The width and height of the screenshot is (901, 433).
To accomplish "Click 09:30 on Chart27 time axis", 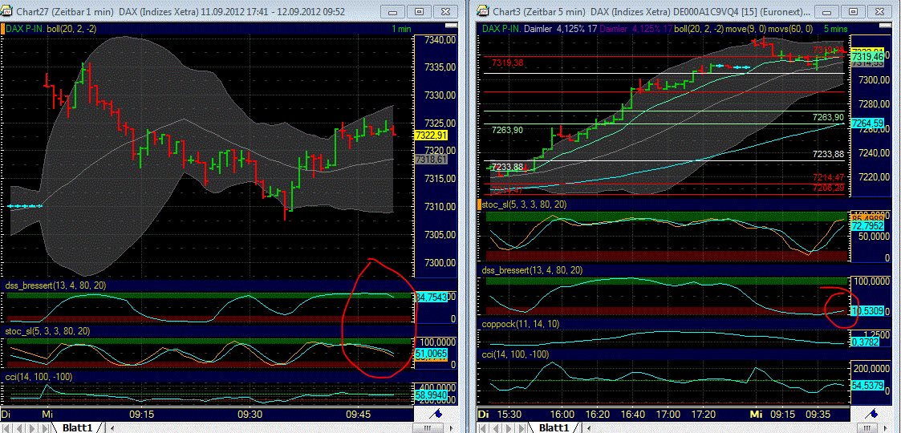I will click(249, 414).
